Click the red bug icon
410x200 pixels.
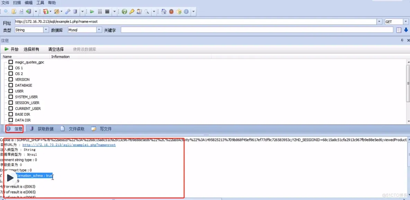click(x=171, y=11)
